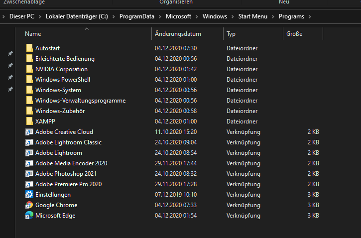This screenshot has width=361, height=238.
Task: Select the XAMPP folder icon
Action: pyautogui.click(x=29, y=121)
